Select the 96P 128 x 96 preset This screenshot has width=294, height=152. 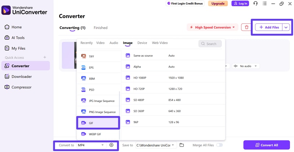pyautogui.click(x=173, y=122)
